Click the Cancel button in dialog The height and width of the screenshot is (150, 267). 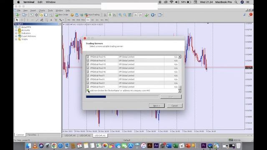(x=174, y=105)
